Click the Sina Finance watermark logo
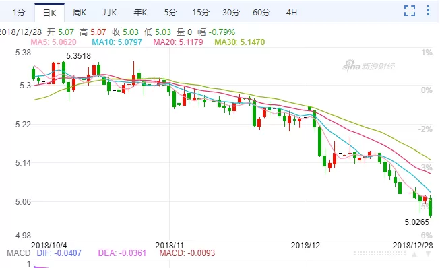 pyautogui.click(x=368, y=65)
